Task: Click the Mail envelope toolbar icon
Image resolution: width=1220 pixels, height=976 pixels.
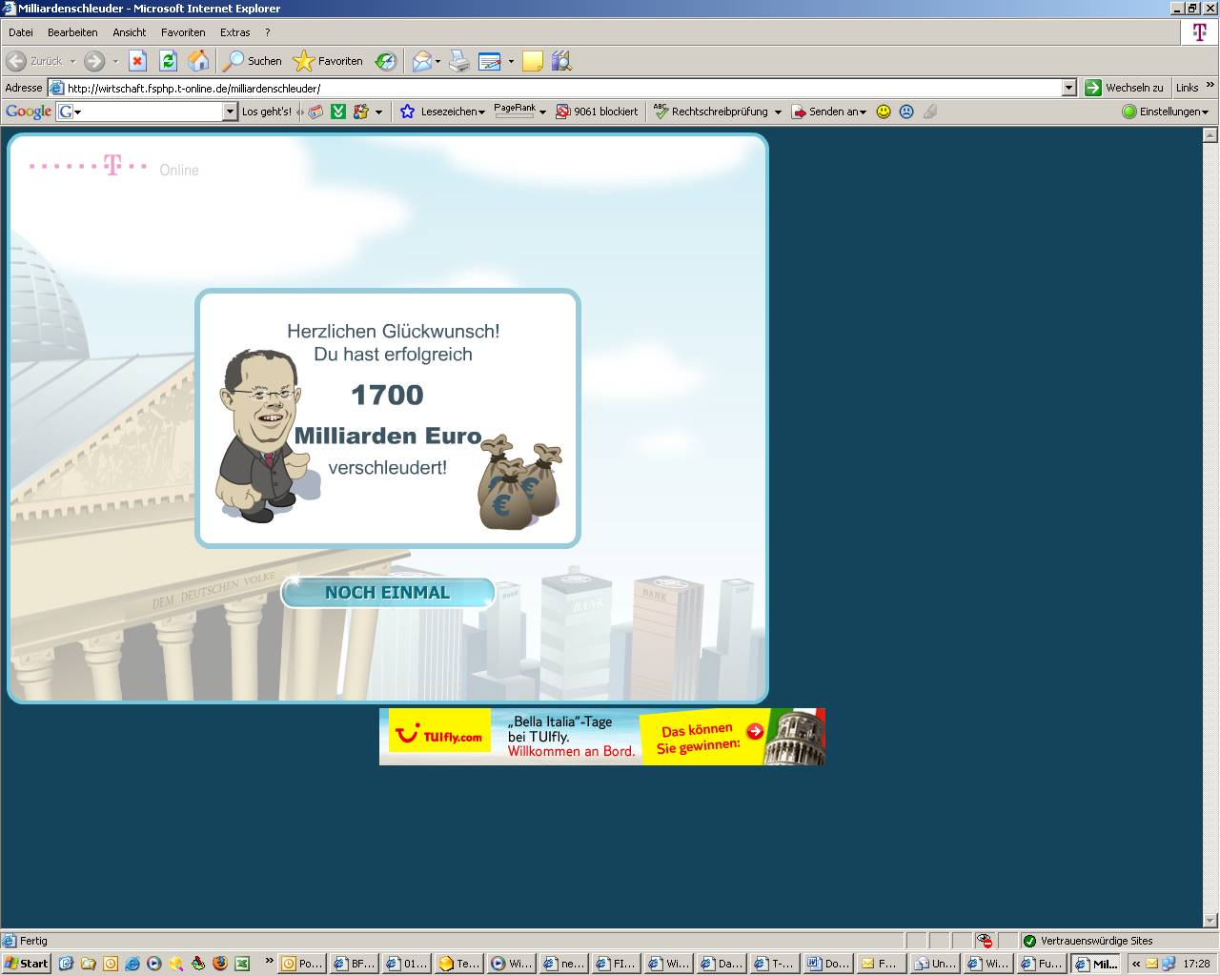Action: pos(421,61)
